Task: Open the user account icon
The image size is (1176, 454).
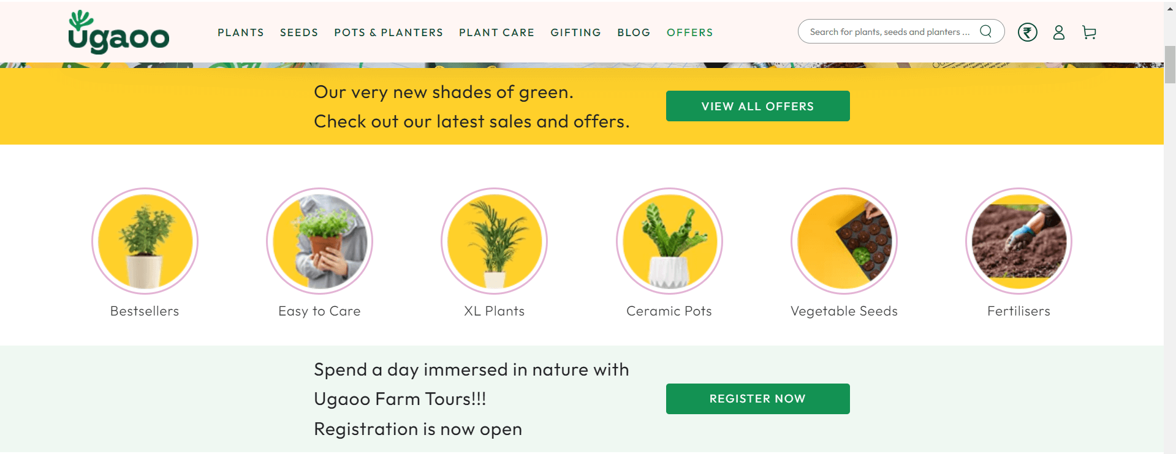Action: (1058, 32)
